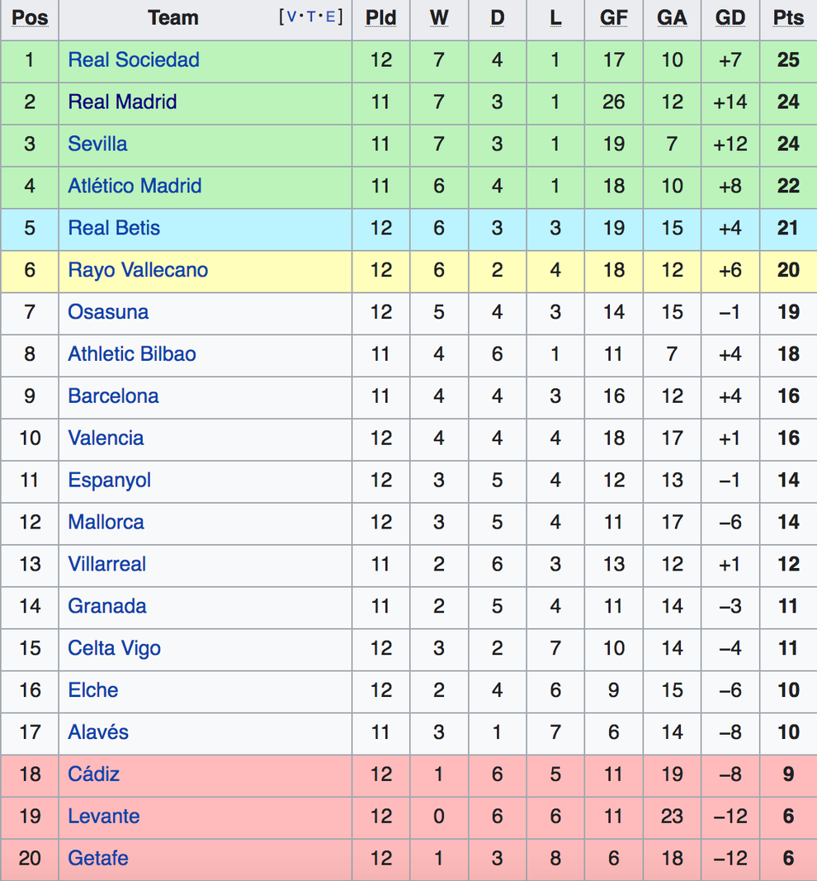The width and height of the screenshot is (817, 881).
Task: Click the Villarreal link
Action: [107, 564]
